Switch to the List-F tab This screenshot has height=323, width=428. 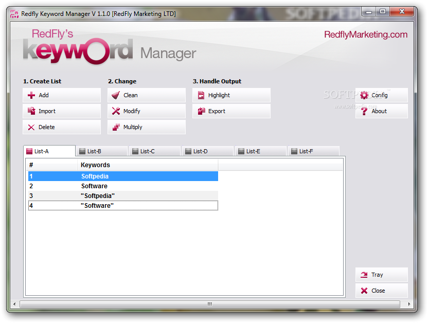(314, 151)
